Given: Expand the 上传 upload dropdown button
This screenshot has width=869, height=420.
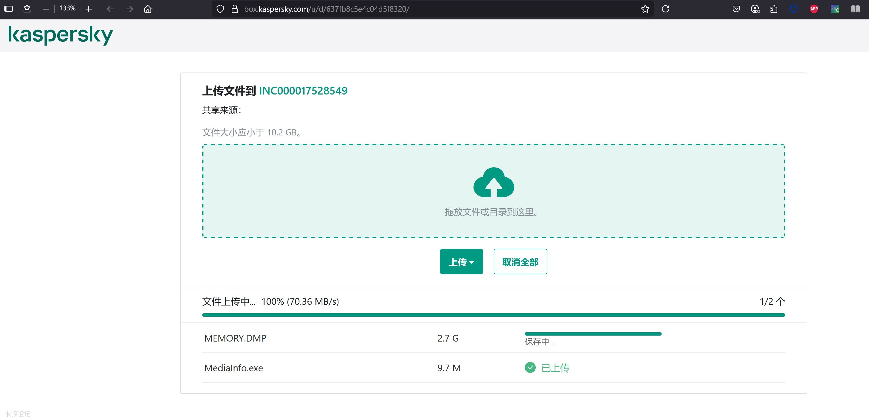Looking at the screenshot, I should pos(461,262).
